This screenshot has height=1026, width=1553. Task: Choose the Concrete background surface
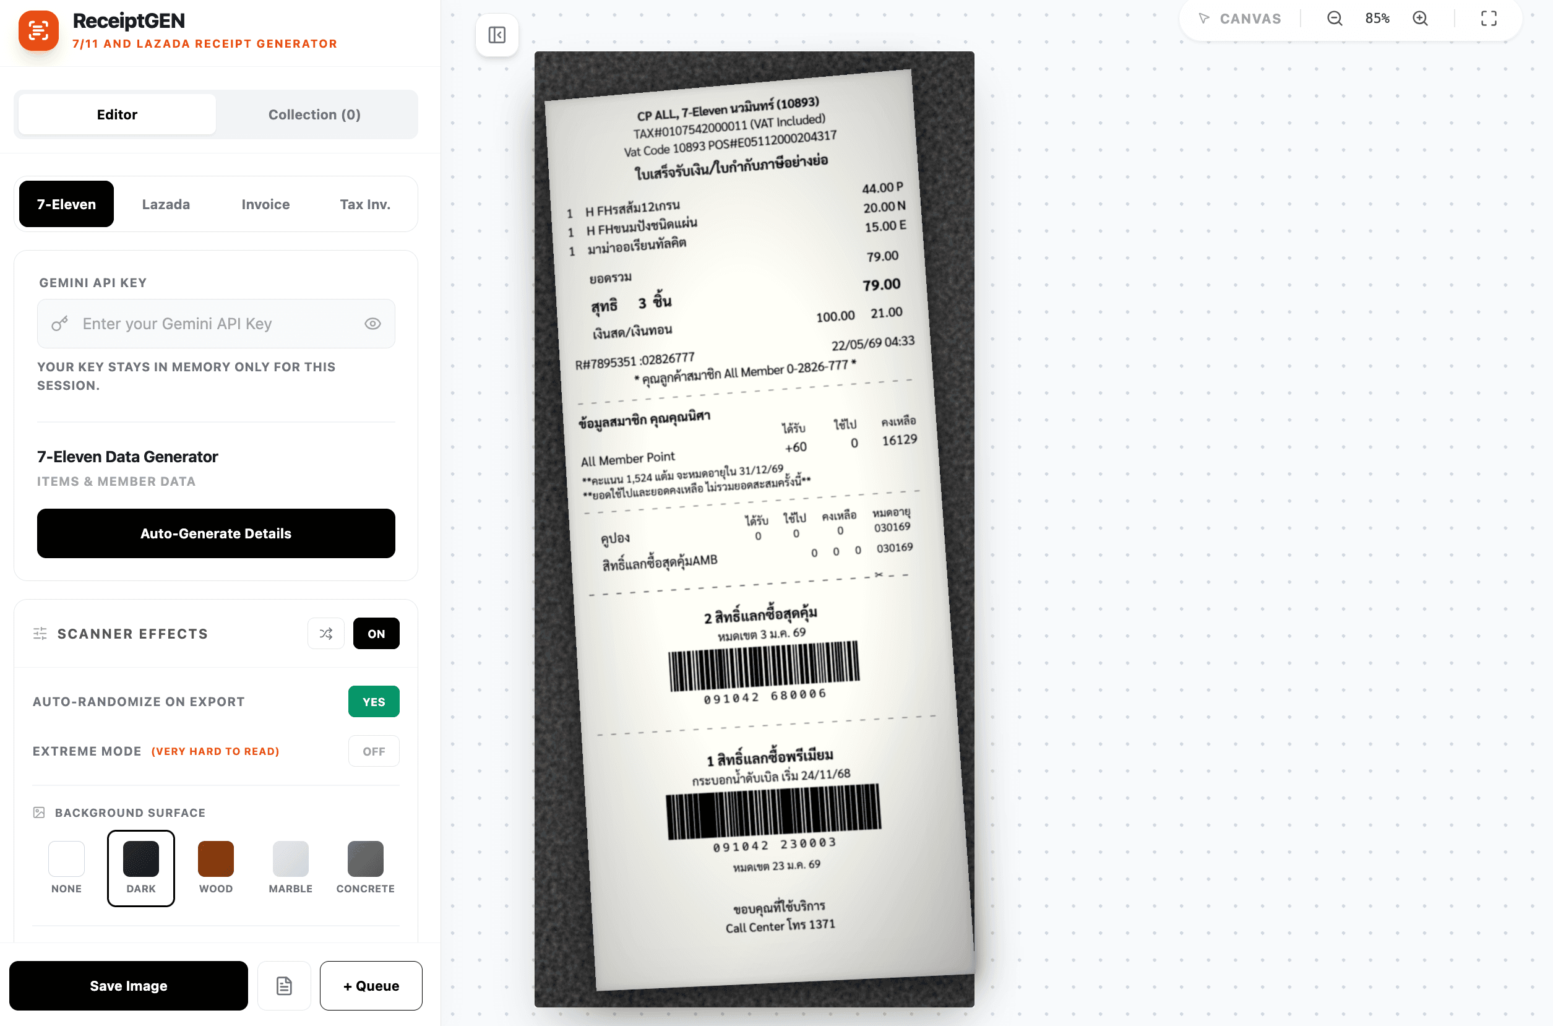[x=366, y=868]
